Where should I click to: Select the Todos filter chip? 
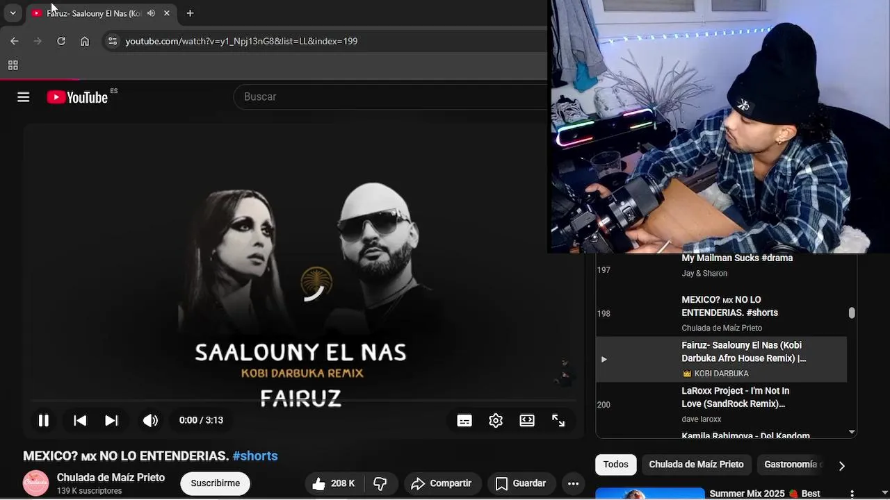(x=615, y=465)
